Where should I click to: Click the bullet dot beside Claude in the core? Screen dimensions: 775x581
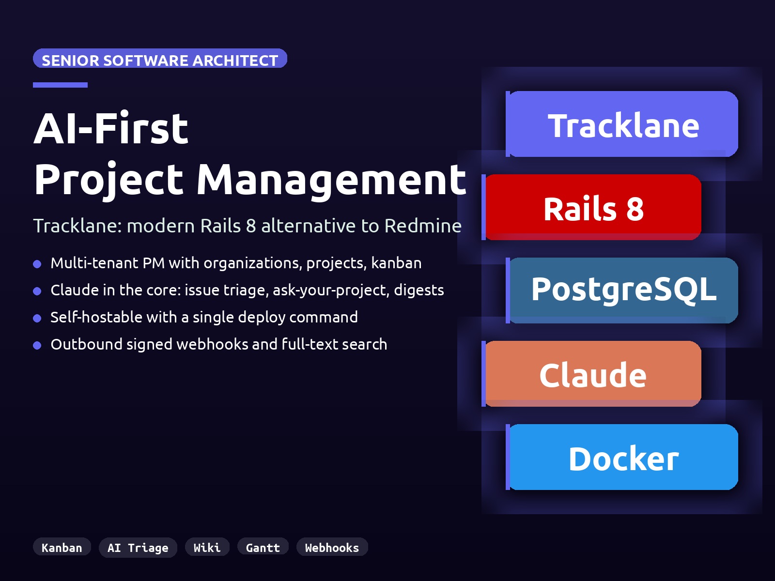click(x=37, y=291)
